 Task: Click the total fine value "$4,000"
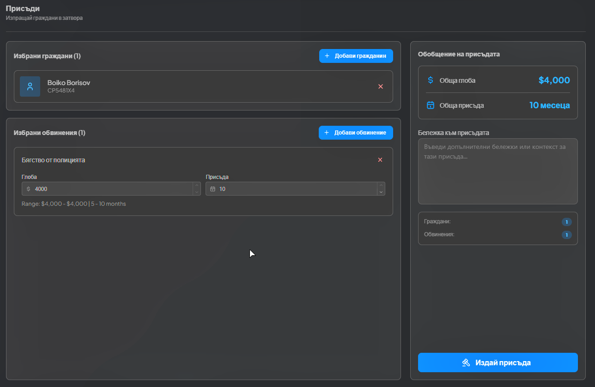coord(554,80)
